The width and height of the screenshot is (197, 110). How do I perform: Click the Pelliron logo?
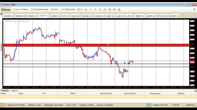click(x=6, y=9)
